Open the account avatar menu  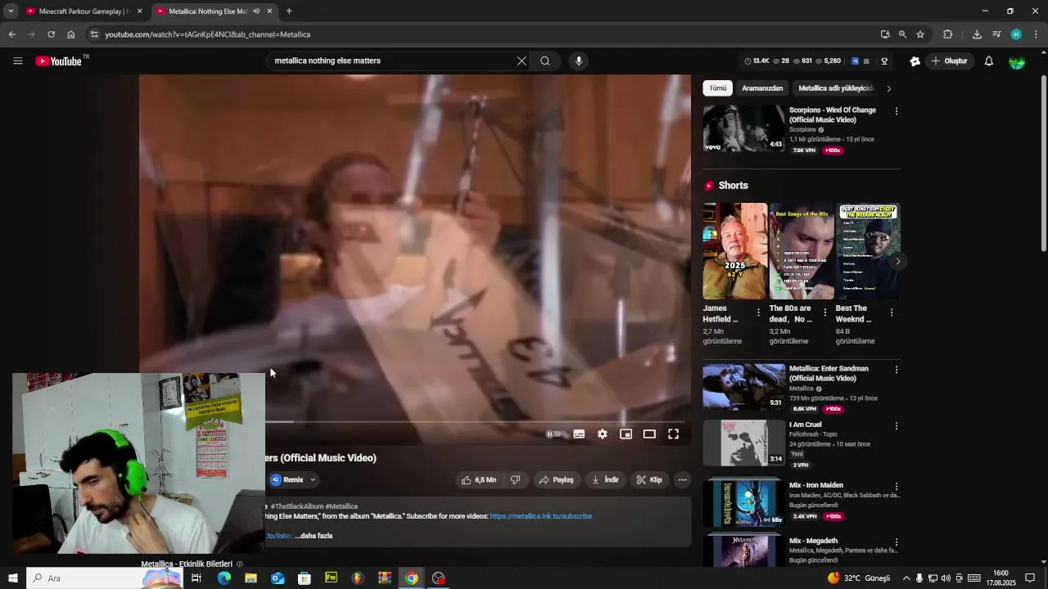pyautogui.click(x=1017, y=61)
